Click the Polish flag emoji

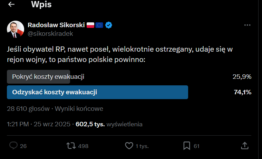90,25
